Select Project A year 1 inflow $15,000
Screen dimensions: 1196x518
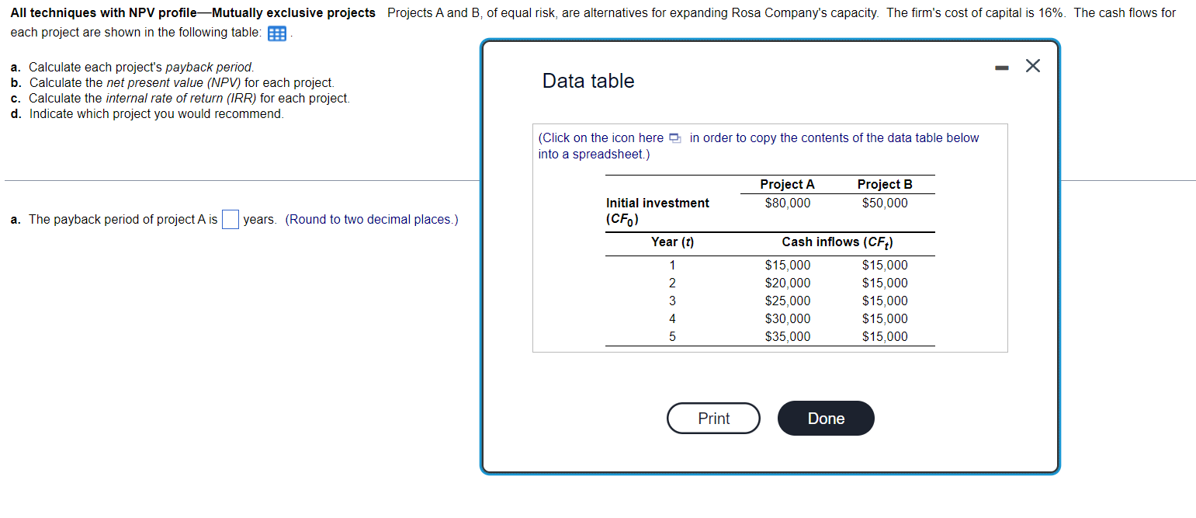(787, 265)
